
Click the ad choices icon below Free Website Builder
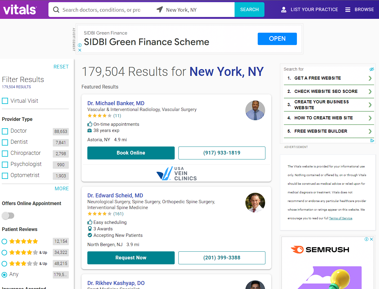pos(372,141)
